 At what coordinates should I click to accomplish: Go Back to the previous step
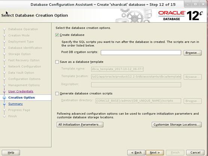pos(136,153)
